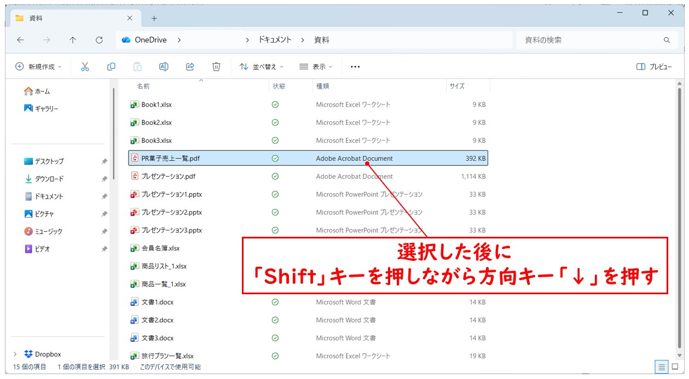Select the Cut icon on the toolbar

point(85,66)
